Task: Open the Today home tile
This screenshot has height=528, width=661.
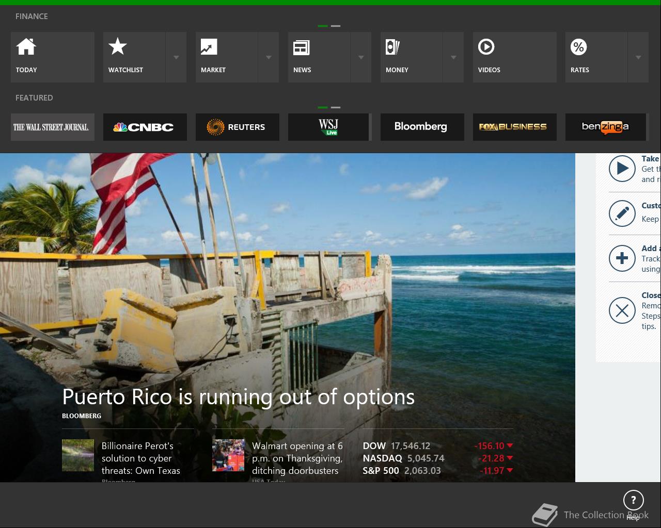Action: point(53,57)
